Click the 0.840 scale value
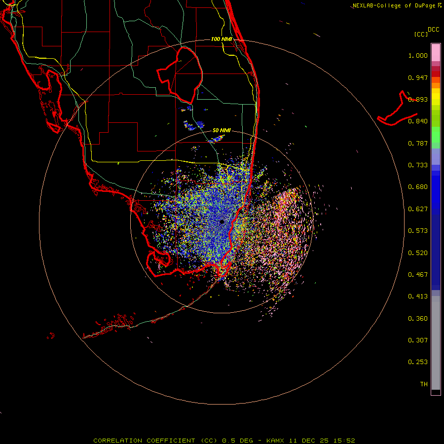This screenshot has width=444, height=444. pyautogui.click(x=418, y=121)
